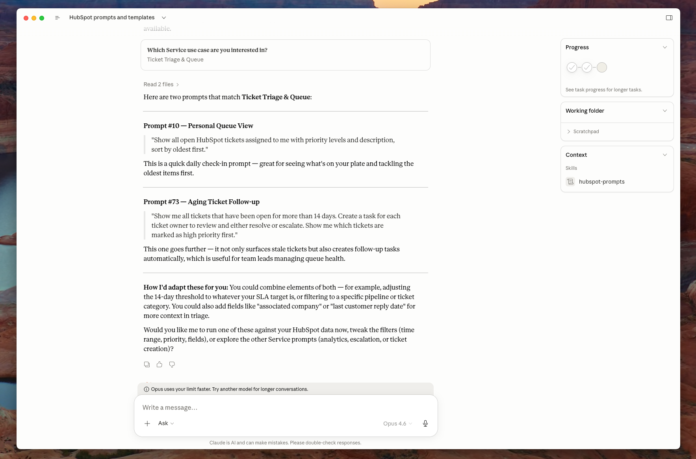Expand the Read 2 files details
The height and width of the screenshot is (459, 696).
point(161,84)
